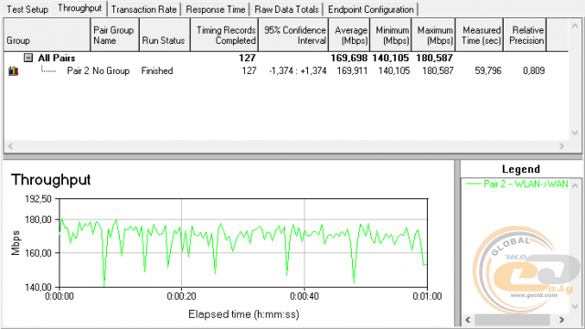Click the table horizontal scroll left arrow
Image resolution: width=585 pixels, height=329 pixels.
pyautogui.click(x=10, y=146)
